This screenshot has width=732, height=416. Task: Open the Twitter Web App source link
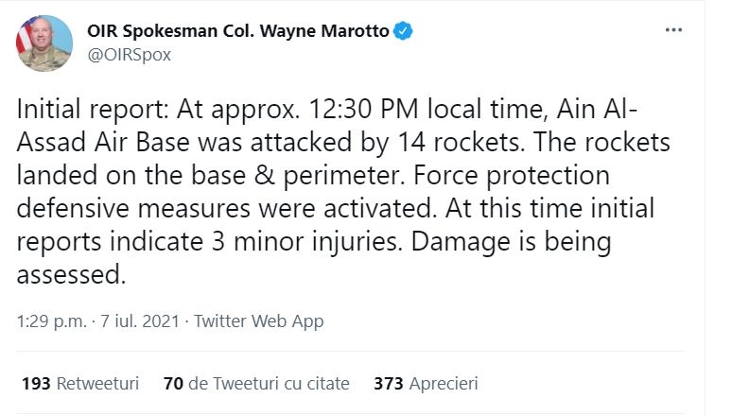pos(259,321)
